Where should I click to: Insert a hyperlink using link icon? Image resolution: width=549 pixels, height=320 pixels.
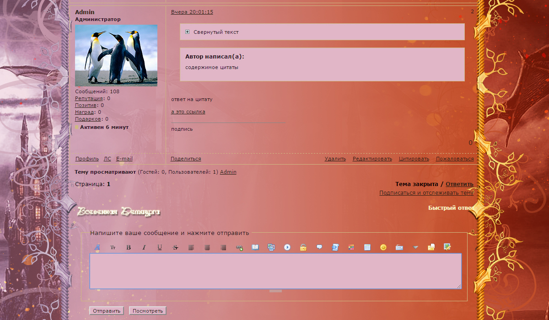[239, 247]
